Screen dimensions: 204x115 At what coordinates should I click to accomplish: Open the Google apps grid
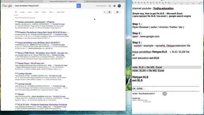(110, 6)
